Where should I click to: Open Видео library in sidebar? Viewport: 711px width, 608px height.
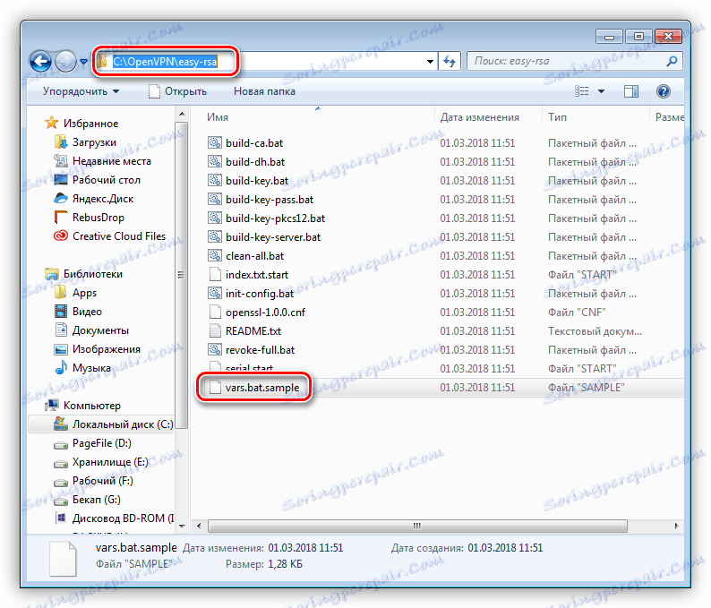tap(78, 312)
